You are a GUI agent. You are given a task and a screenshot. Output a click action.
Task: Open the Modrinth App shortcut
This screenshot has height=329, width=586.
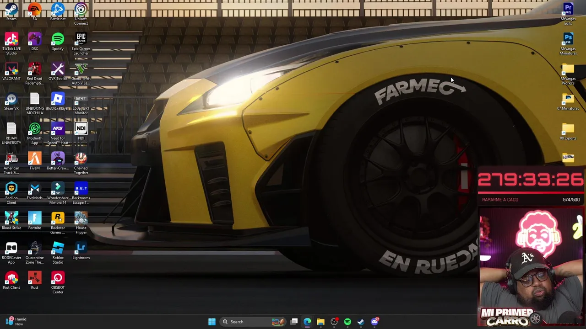coord(34,133)
